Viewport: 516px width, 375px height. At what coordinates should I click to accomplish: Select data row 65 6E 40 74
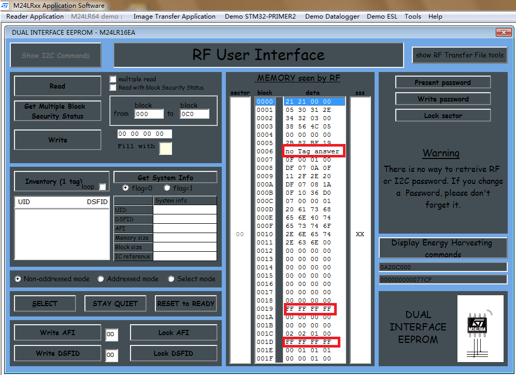(314, 218)
